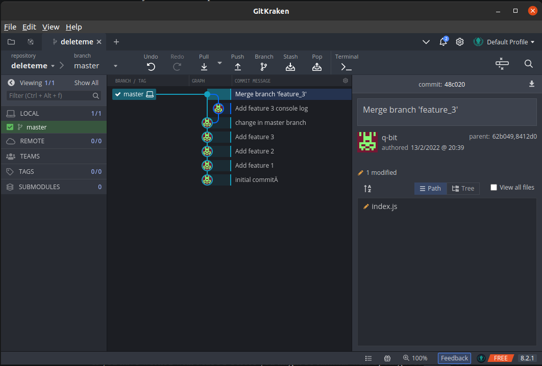The height and width of the screenshot is (366, 542).
Task: Expand the LOCAL section
Action: (54, 113)
